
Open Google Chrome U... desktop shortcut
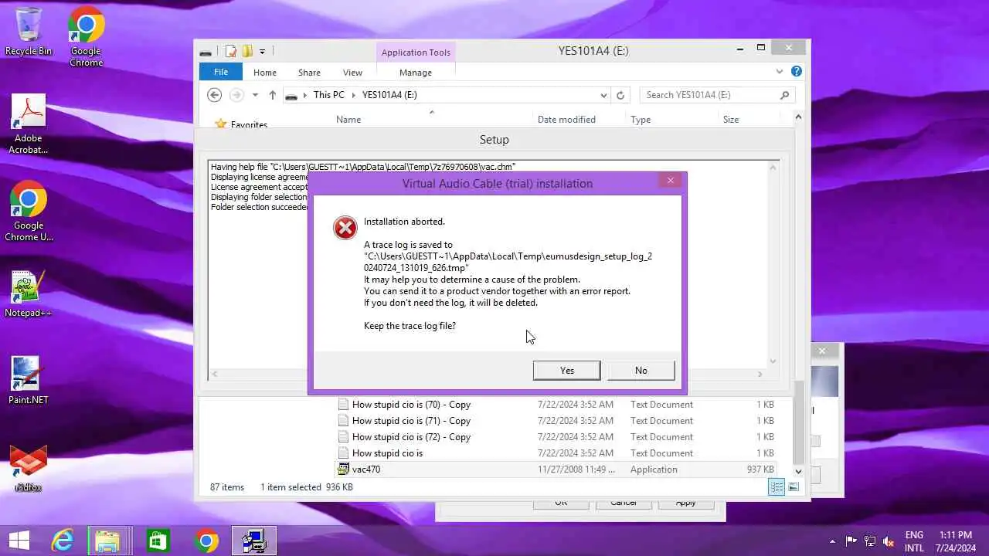(29, 212)
